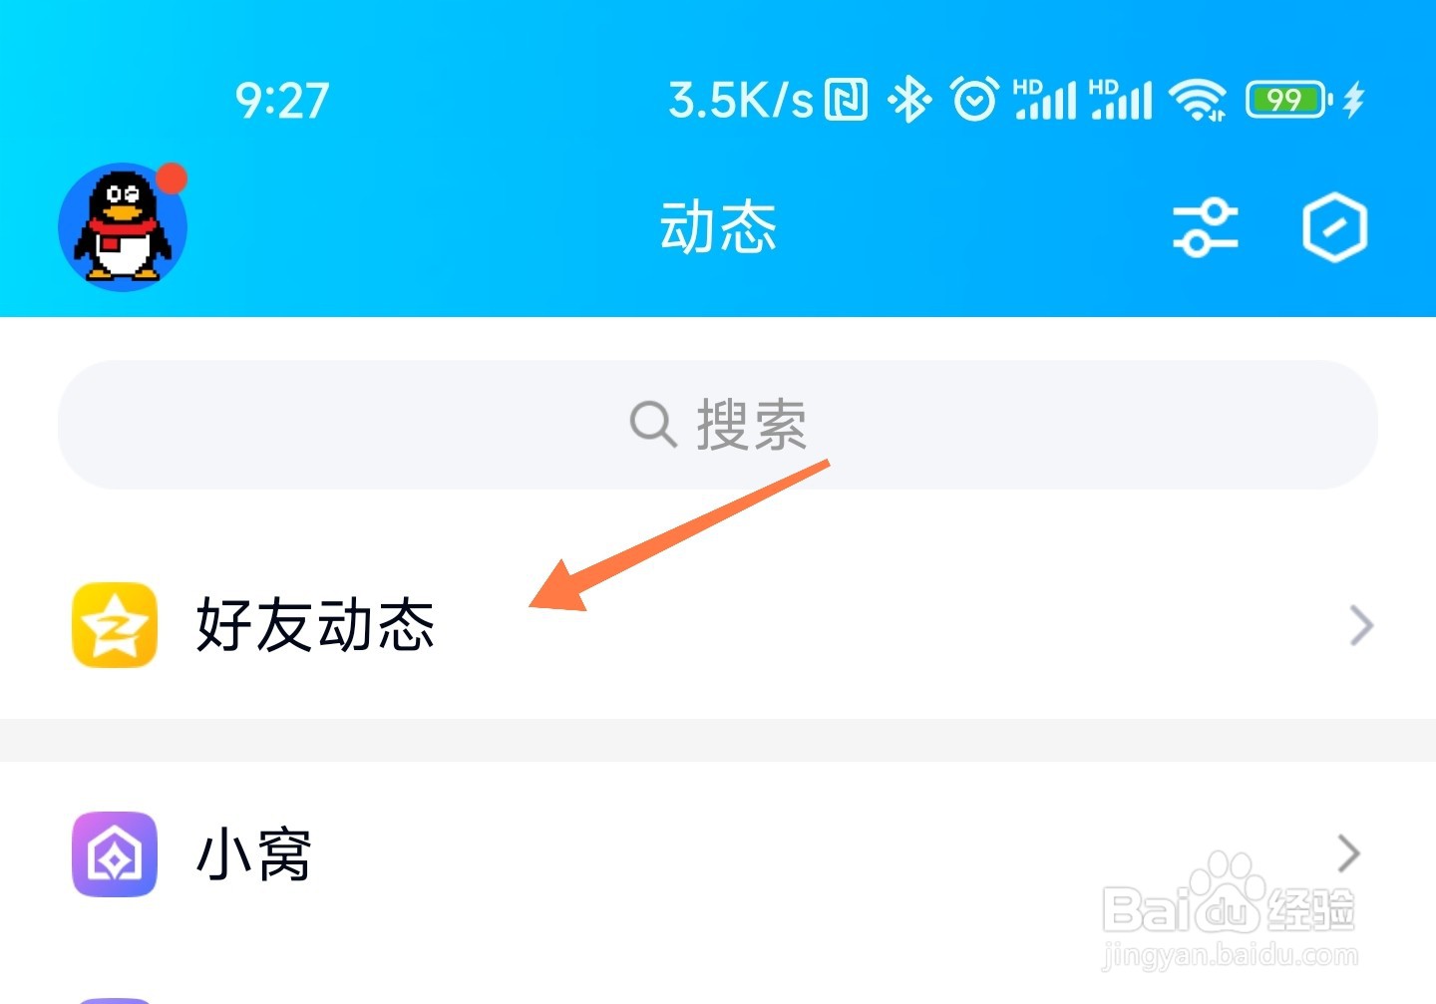The width and height of the screenshot is (1436, 1004).
Task: Open the 好友动态 menu entry
Action: [x=718, y=625]
